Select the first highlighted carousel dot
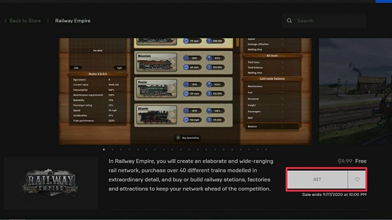Viewport: 392px width, 220px height. point(104,149)
